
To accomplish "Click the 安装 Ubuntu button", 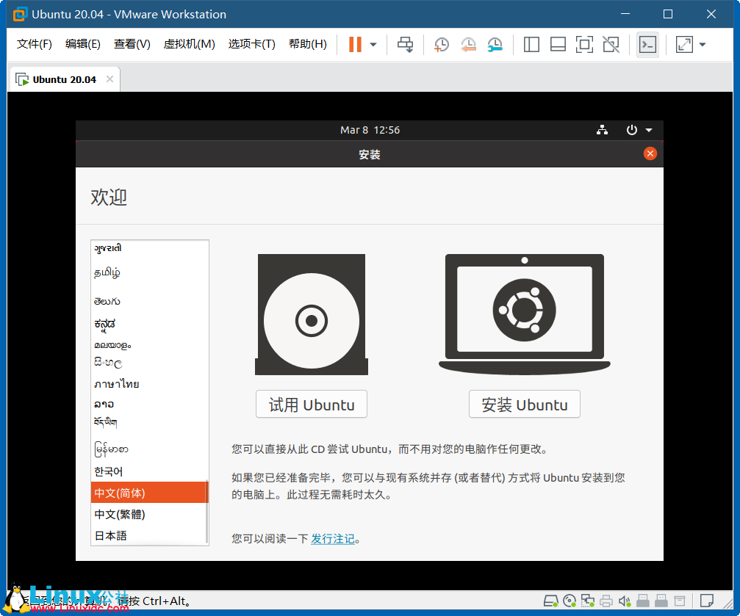I will 524,404.
